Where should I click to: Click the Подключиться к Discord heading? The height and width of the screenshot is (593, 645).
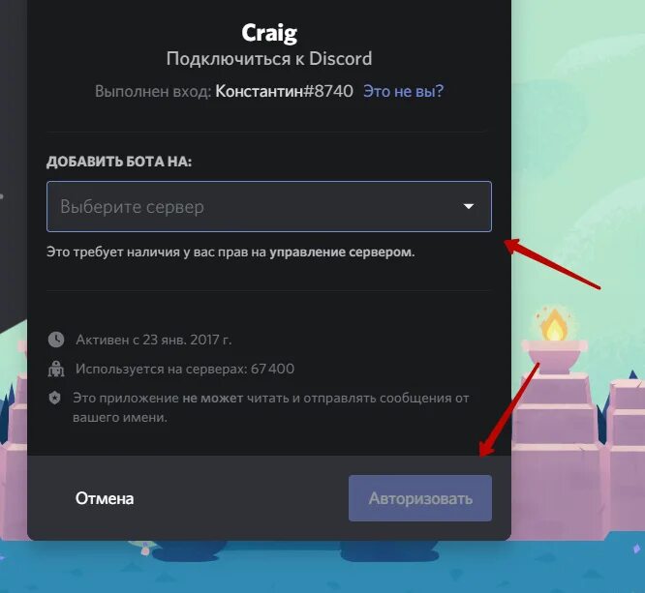[269, 59]
